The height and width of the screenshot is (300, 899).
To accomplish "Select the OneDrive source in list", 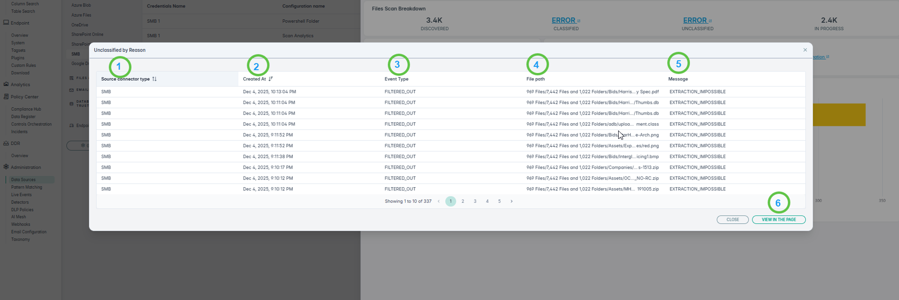I will 80,25.
